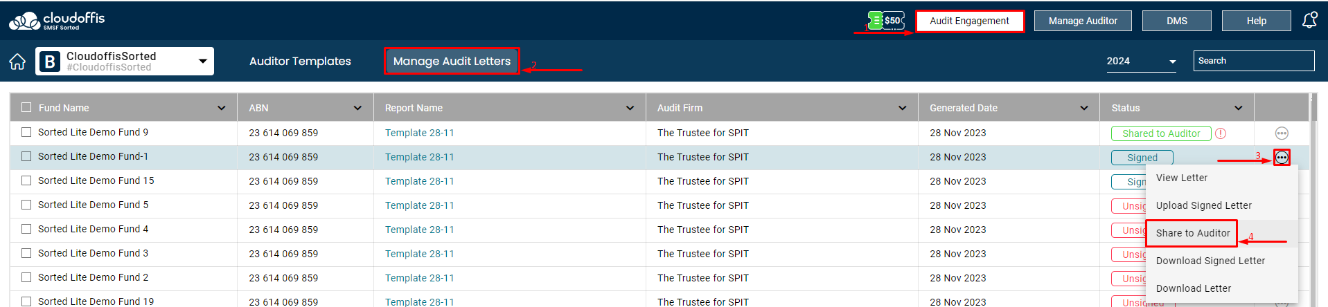Open Template 28-11 link for Fund 15
Image resolution: width=1328 pixels, height=307 pixels.
pos(420,181)
